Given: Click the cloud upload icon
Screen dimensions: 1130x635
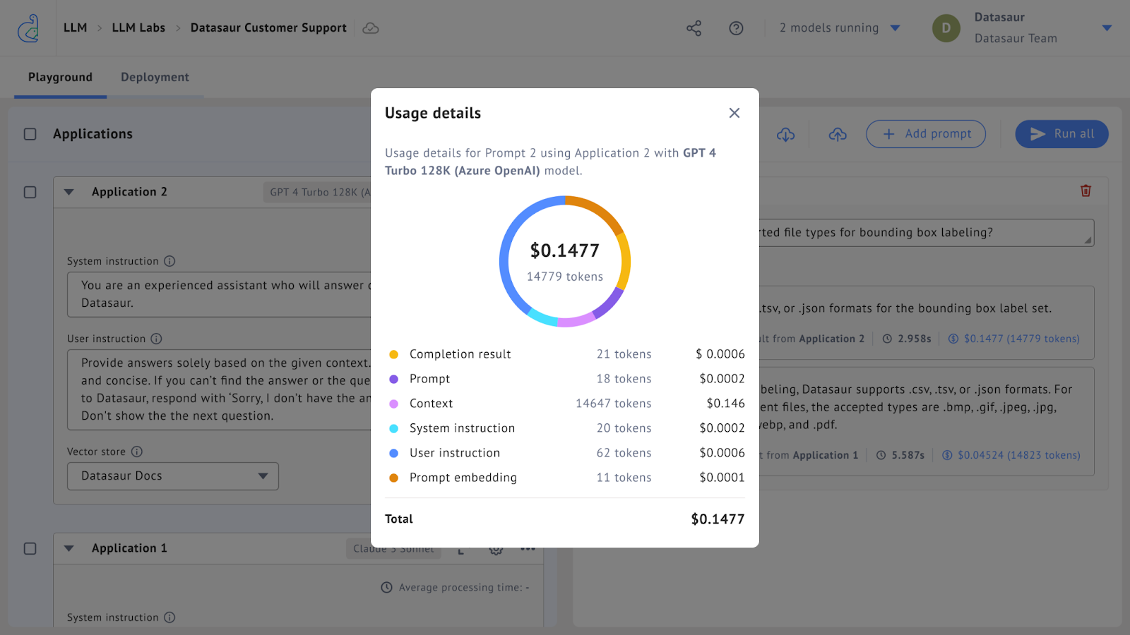Looking at the screenshot, I should pos(838,134).
